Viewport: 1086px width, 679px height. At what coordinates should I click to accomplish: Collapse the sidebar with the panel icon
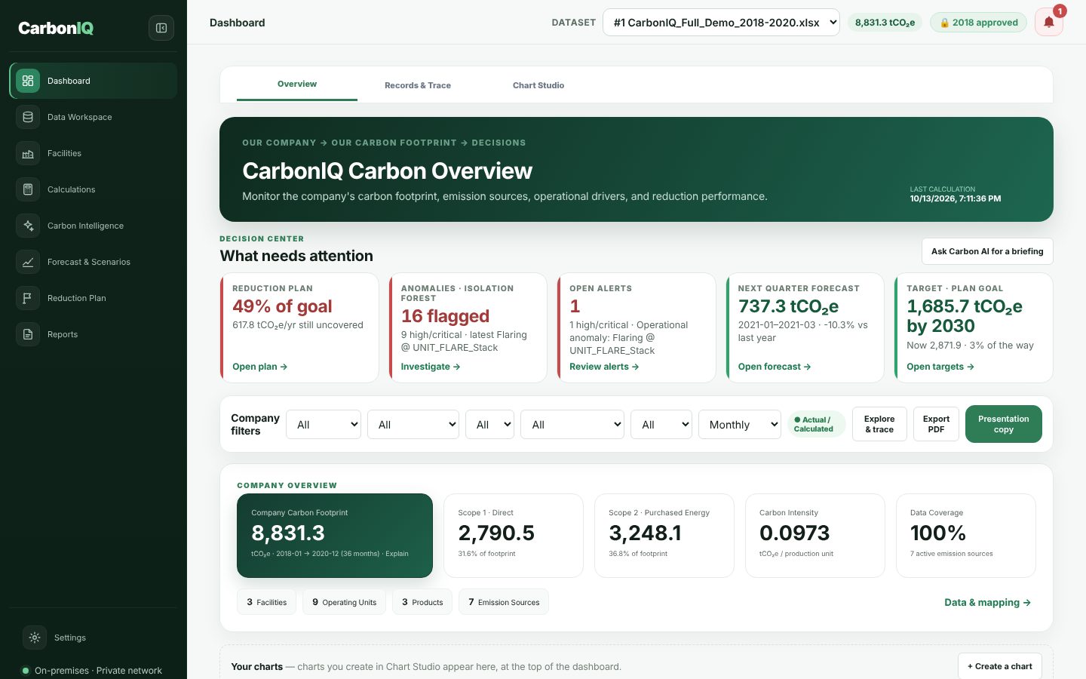pyautogui.click(x=161, y=28)
